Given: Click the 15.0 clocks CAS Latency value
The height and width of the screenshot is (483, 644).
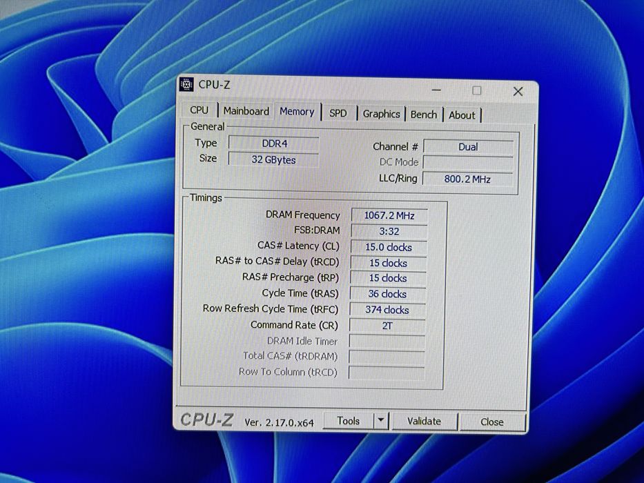Looking at the screenshot, I should pyautogui.click(x=389, y=247).
